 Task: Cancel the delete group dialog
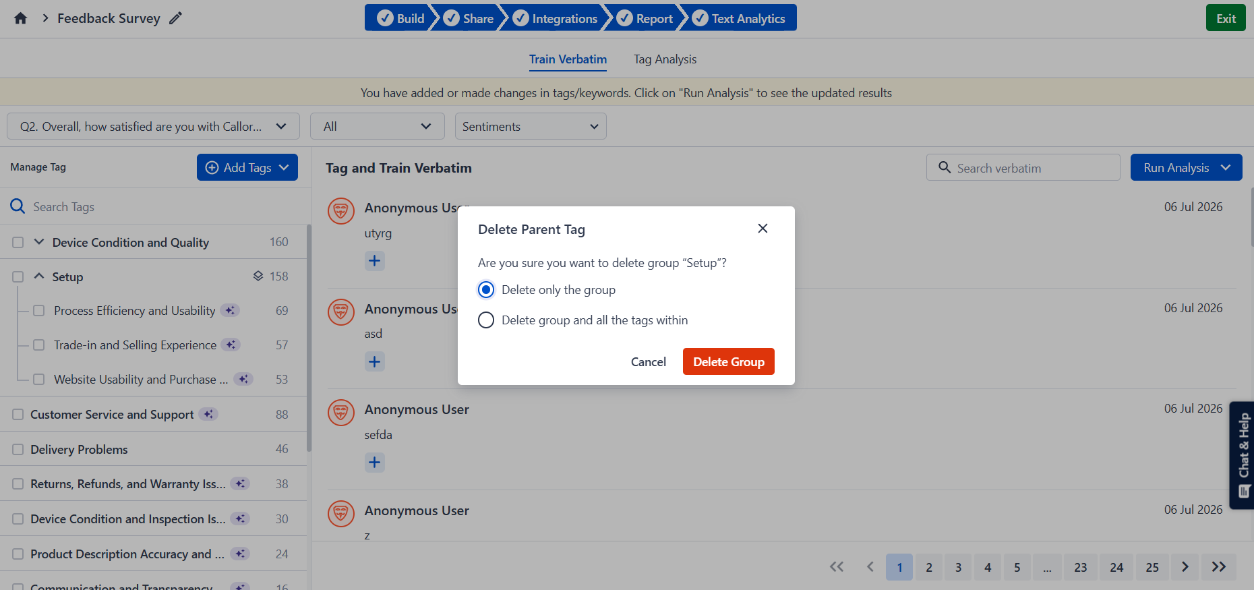(649, 362)
